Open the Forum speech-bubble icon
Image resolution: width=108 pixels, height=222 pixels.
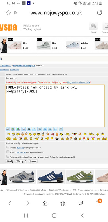(x=93, y=26)
